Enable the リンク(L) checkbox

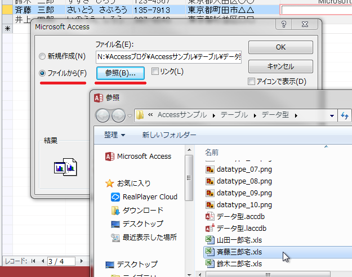pos(155,72)
